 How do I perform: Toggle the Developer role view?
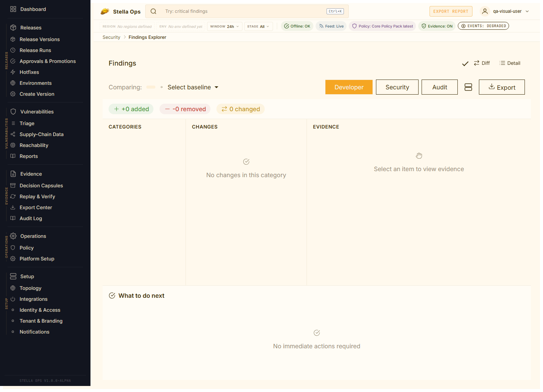349,87
